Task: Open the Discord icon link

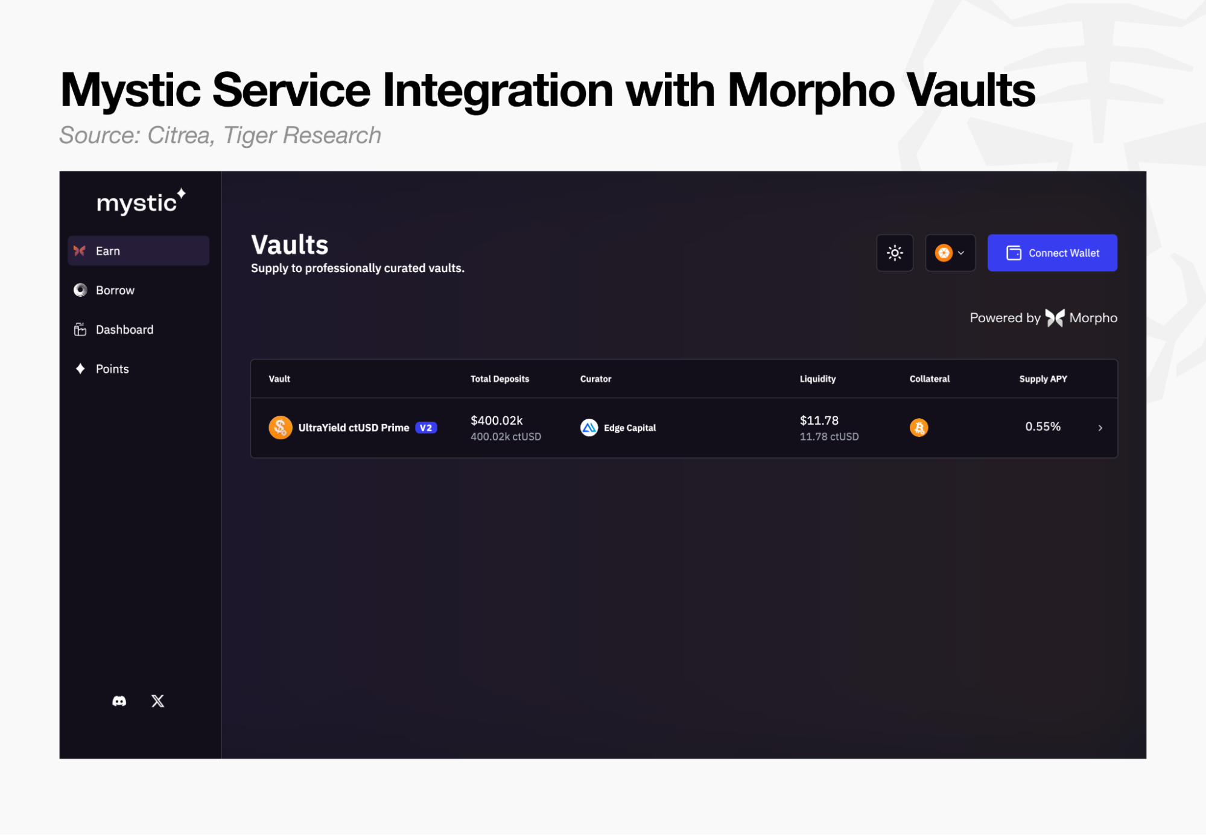Action: coord(119,700)
